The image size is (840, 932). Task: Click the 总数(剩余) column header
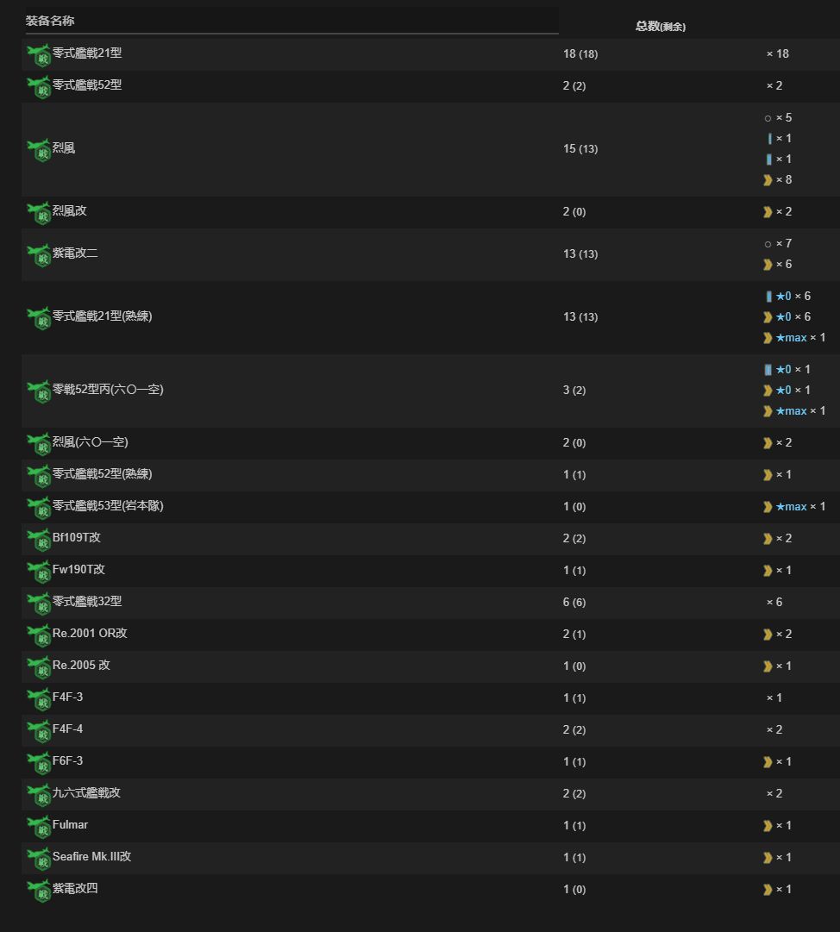[660, 26]
